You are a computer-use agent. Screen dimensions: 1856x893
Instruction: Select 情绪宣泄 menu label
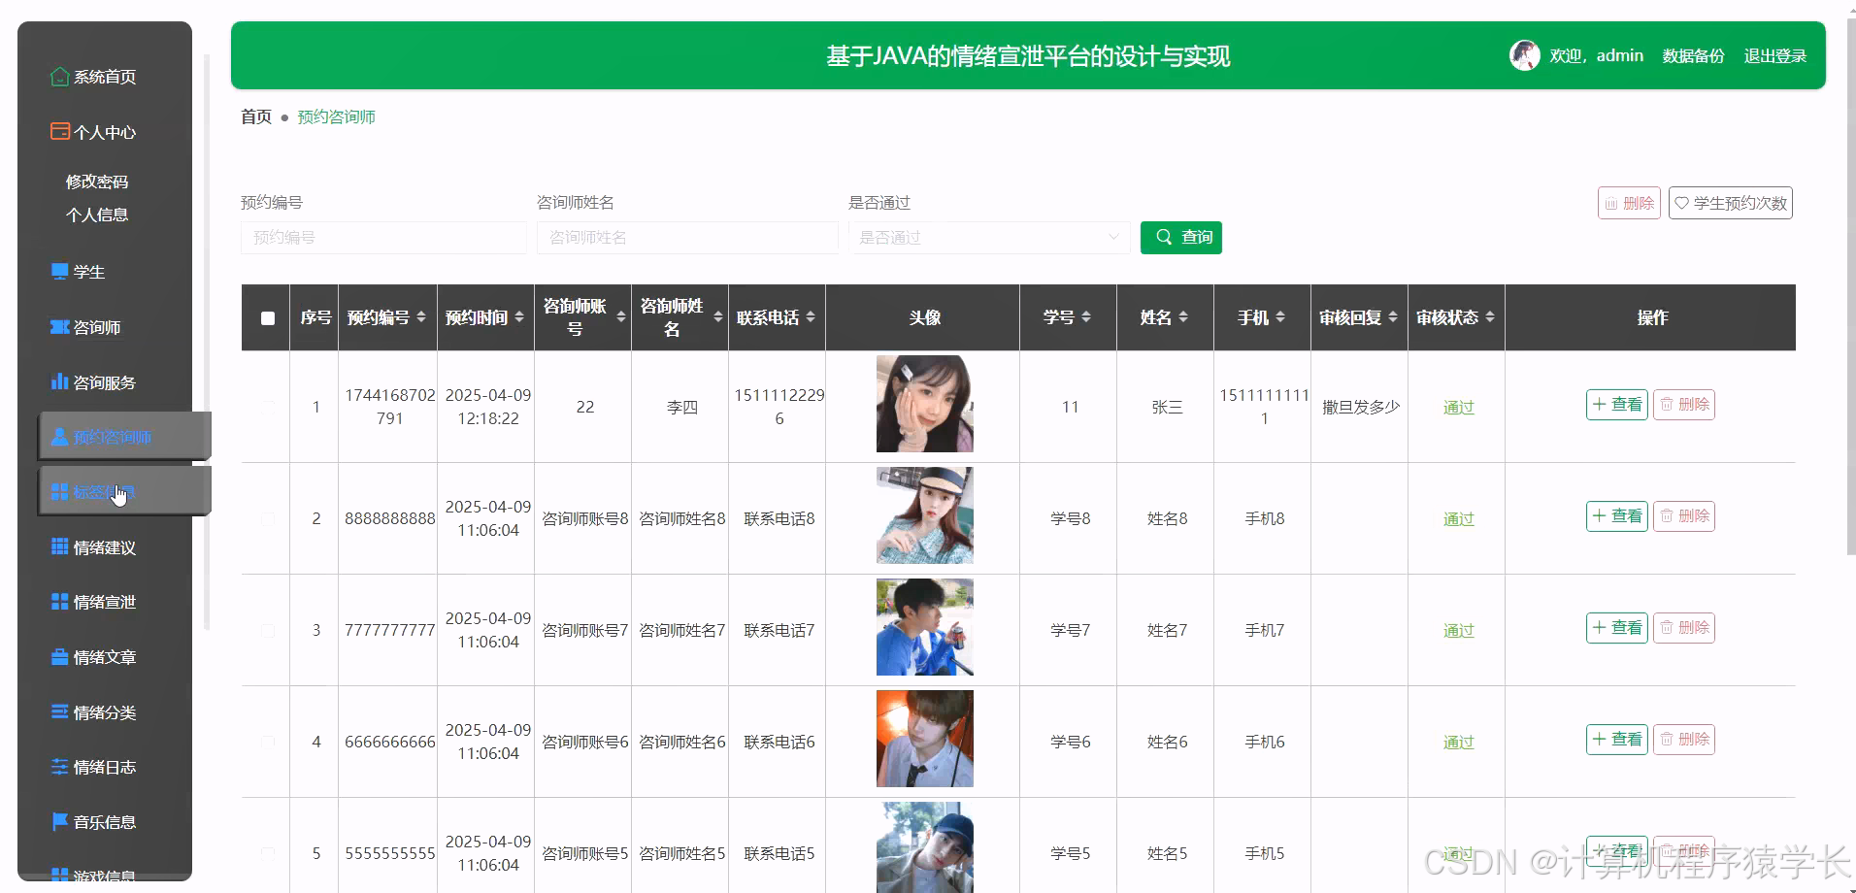tap(105, 602)
